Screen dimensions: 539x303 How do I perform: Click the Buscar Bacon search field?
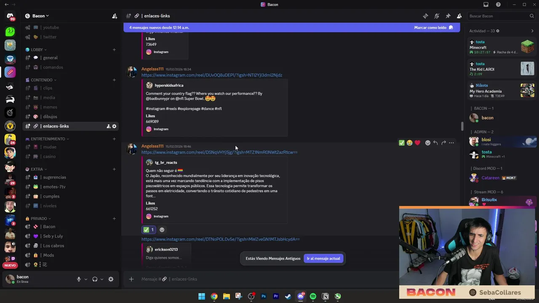tap(502, 16)
